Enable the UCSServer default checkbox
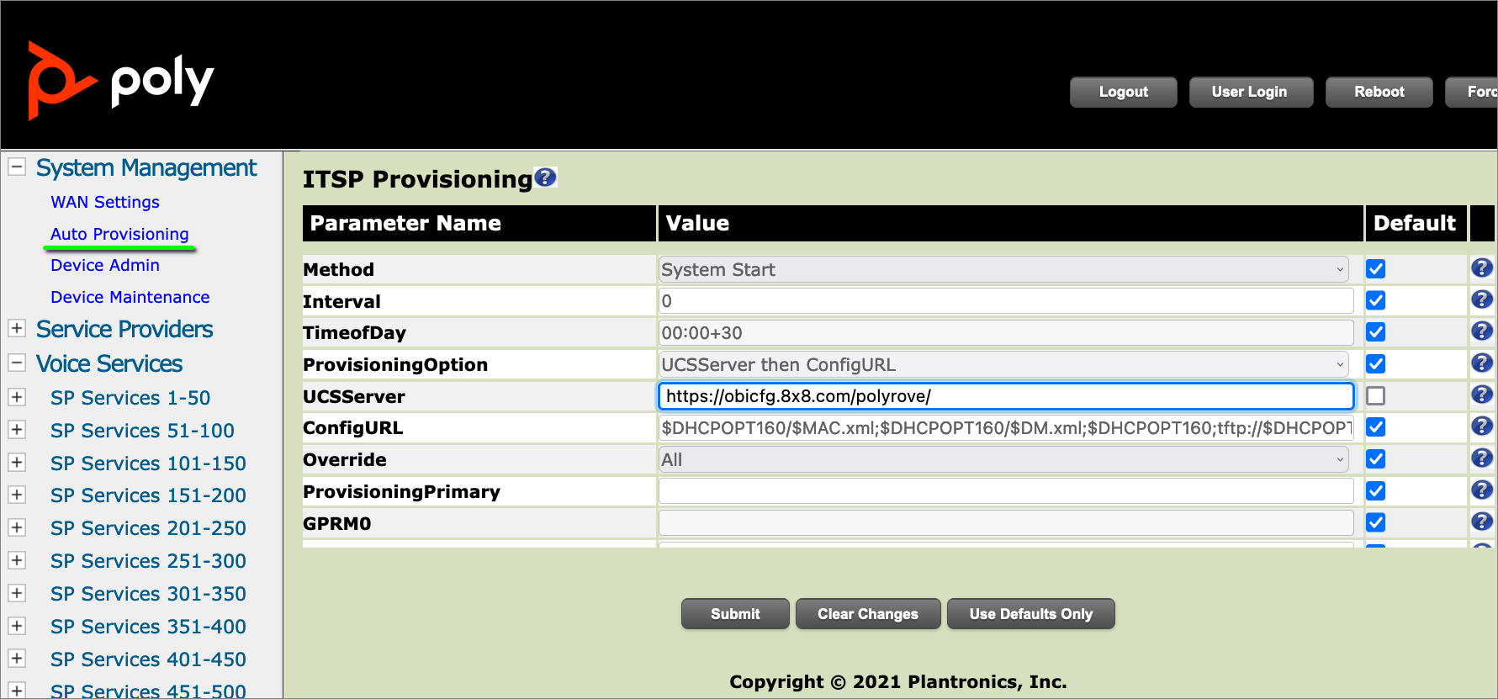This screenshot has width=1498, height=699. (1375, 395)
